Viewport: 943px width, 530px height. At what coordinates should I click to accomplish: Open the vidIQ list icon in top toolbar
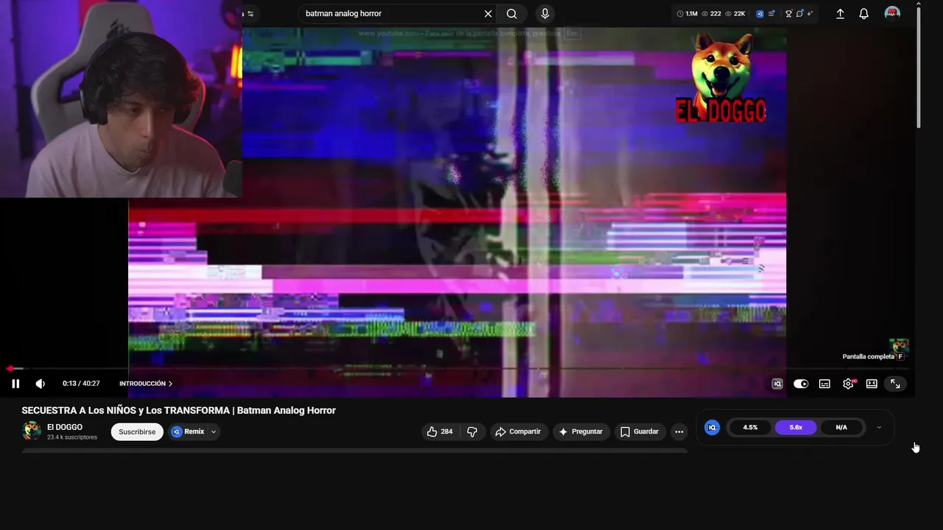(x=771, y=13)
